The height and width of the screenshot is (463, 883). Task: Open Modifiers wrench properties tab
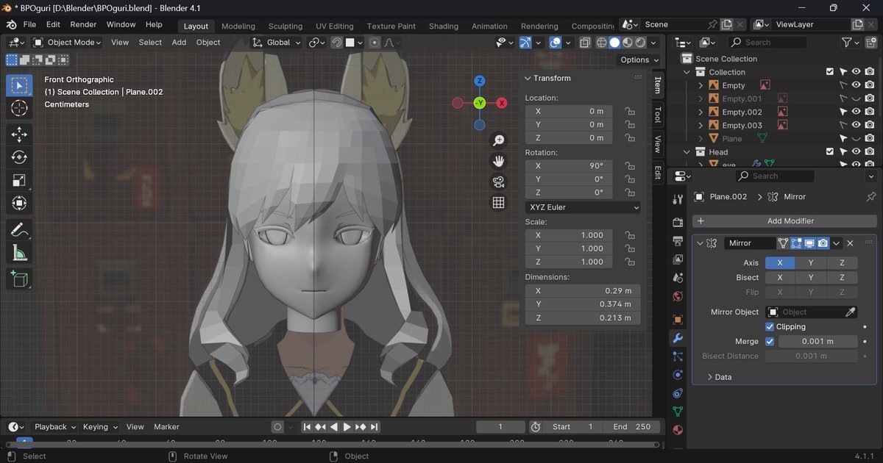pos(678,338)
